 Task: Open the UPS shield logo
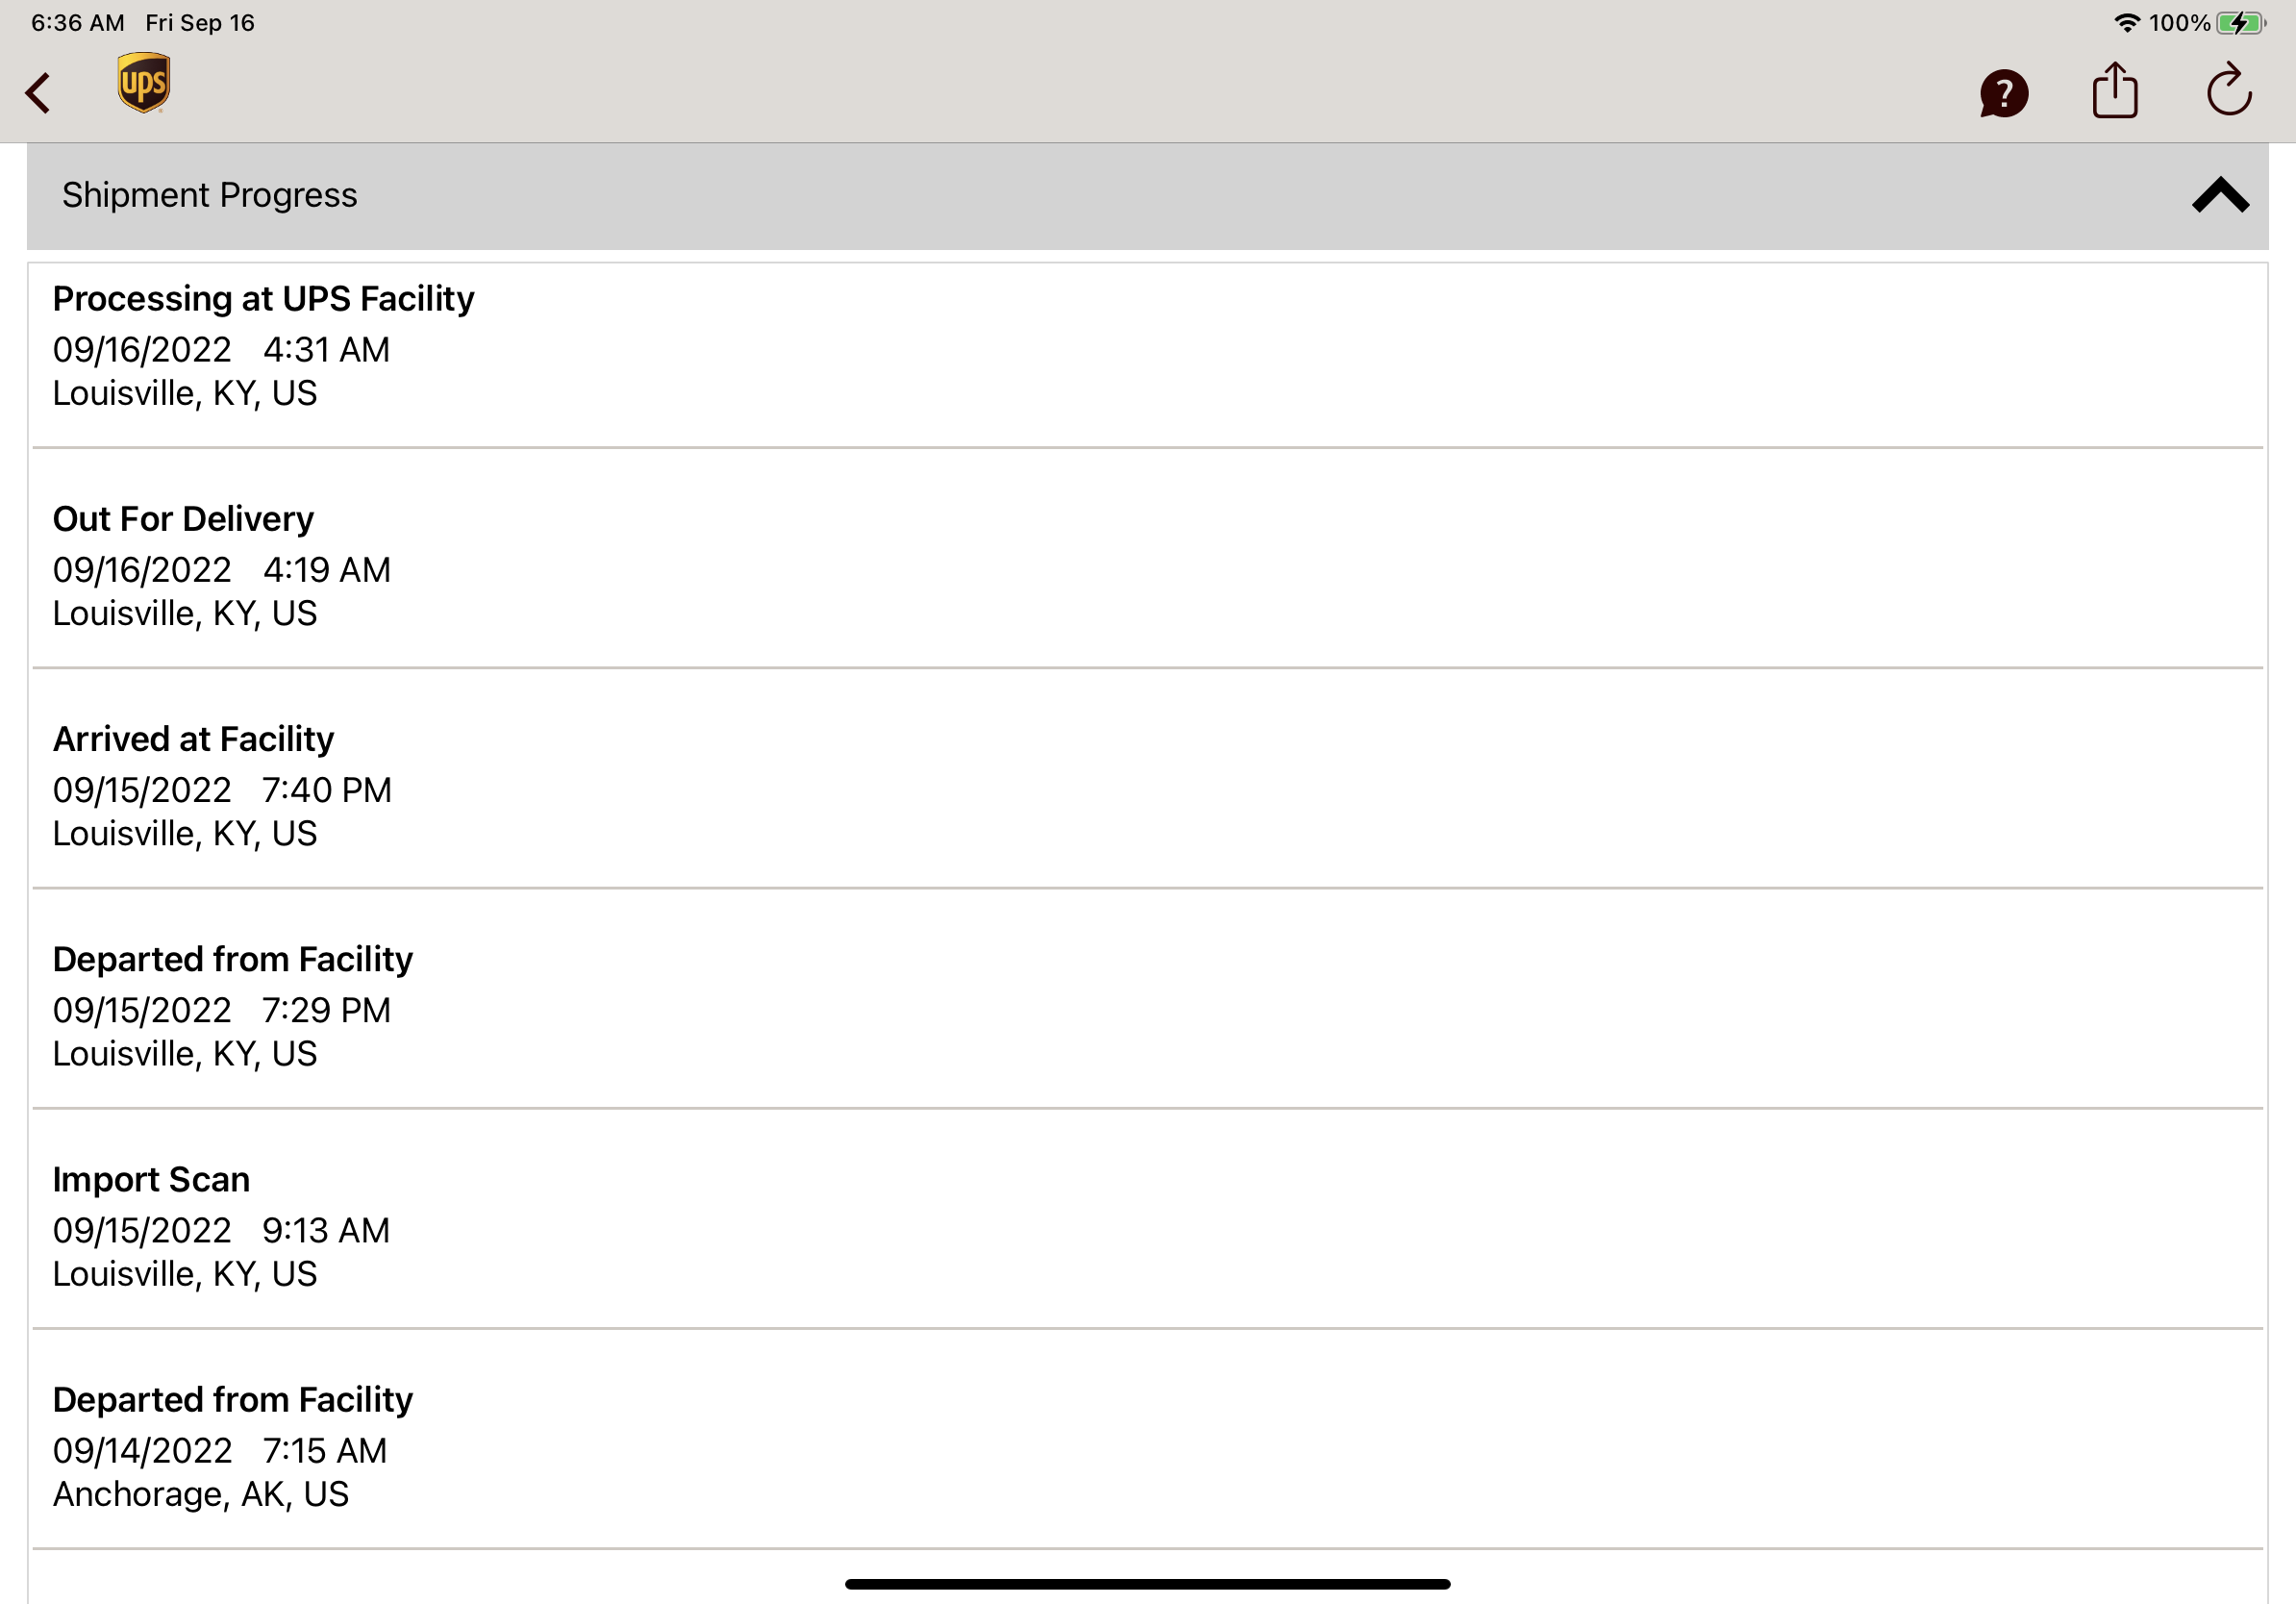click(144, 83)
